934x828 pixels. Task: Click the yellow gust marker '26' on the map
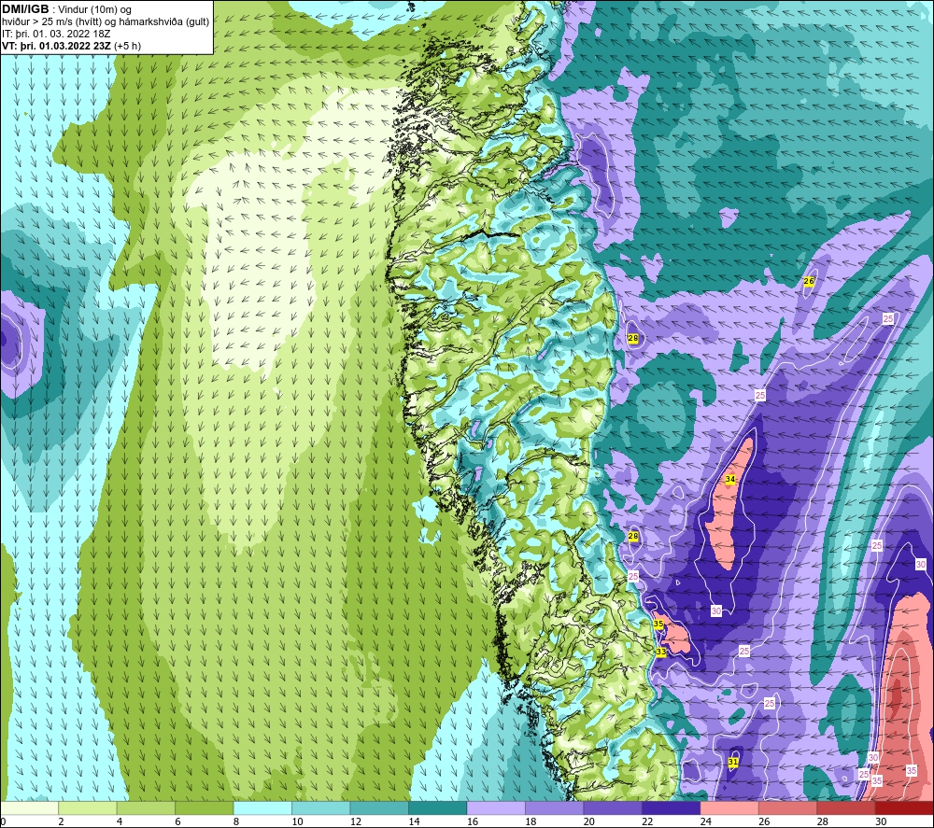pos(809,281)
